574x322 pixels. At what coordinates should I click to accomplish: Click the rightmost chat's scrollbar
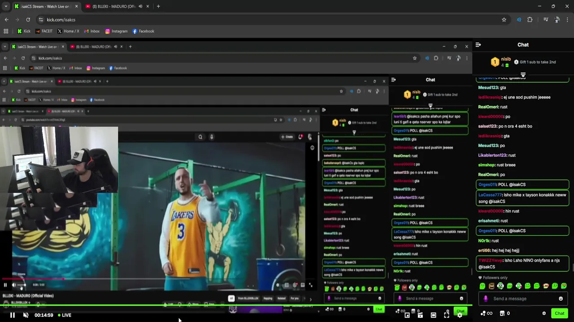(x=572, y=267)
